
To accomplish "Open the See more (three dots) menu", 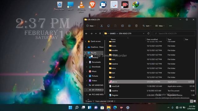I will pos(170,26).
